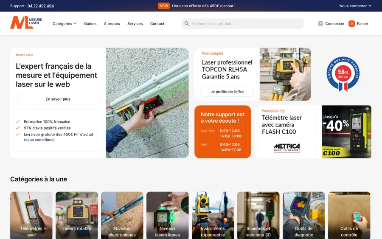Click Nous contacter link in top bar
382x239 pixels.
point(355,6)
